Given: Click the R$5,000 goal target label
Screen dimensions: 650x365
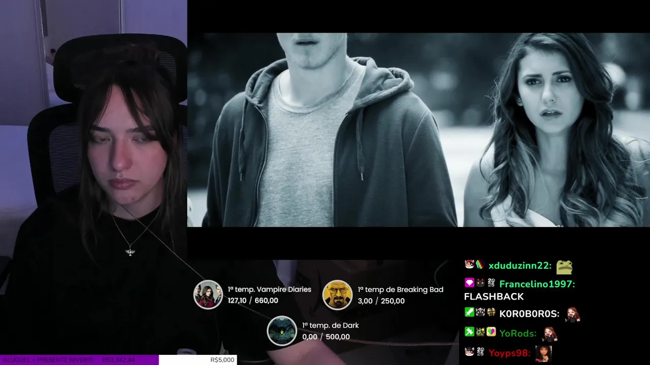Looking at the screenshot, I should click(222, 360).
